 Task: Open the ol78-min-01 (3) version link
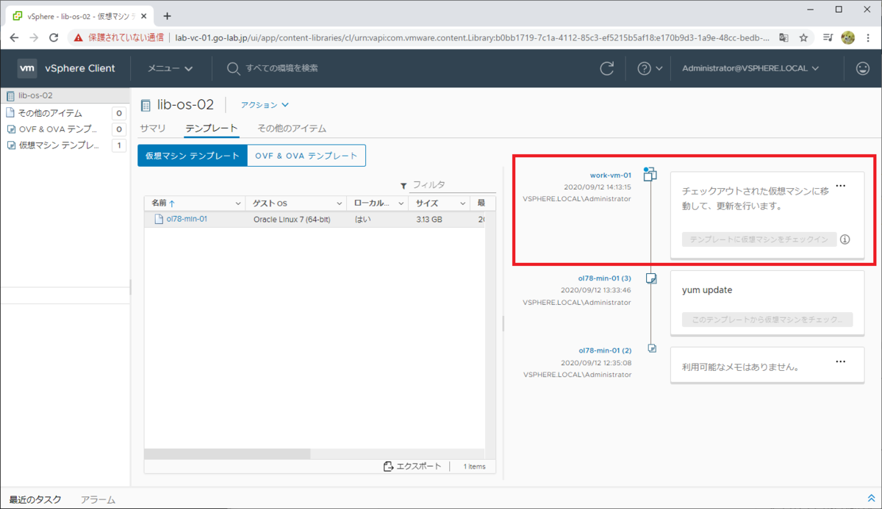pos(605,278)
